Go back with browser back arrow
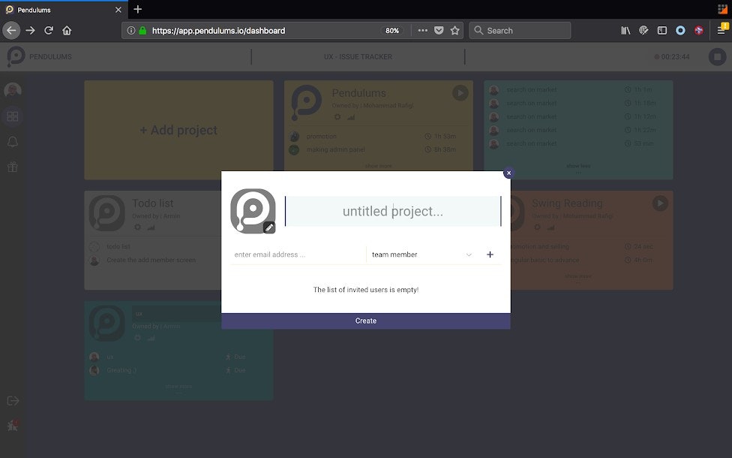732x458 pixels. 11,30
